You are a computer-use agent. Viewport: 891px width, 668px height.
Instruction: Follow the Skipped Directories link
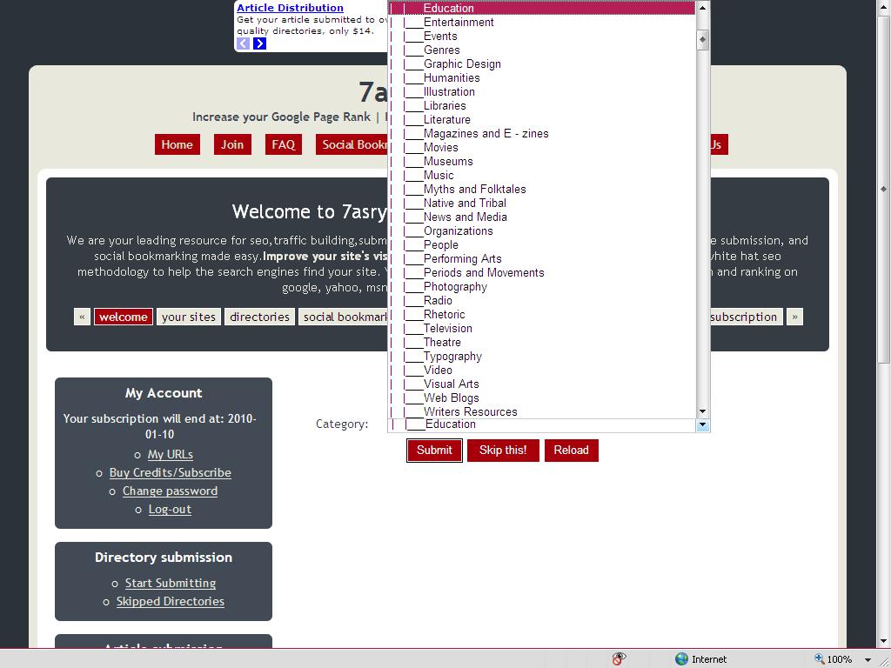170,602
